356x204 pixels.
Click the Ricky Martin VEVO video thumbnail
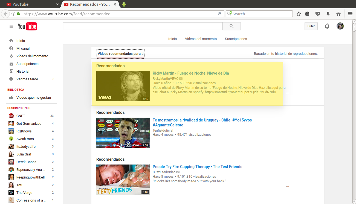[x=123, y=86]
